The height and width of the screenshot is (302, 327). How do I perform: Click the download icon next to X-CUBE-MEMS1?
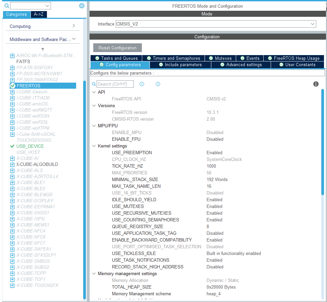pyautogui.click(x=12, y=225)
